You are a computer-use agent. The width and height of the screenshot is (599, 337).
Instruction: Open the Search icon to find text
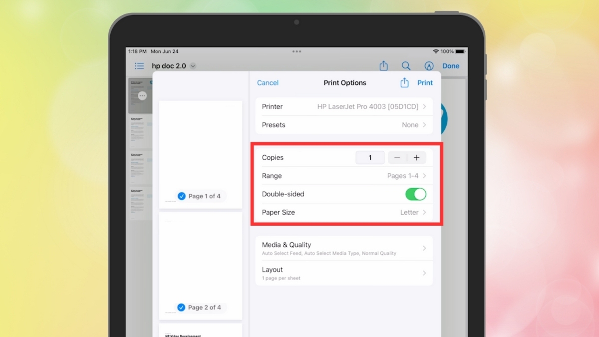(x=406, y=65)
